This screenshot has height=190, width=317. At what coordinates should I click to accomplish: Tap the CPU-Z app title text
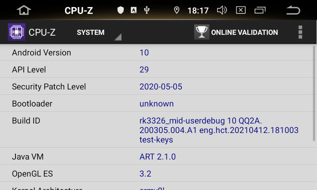(42, 32)
